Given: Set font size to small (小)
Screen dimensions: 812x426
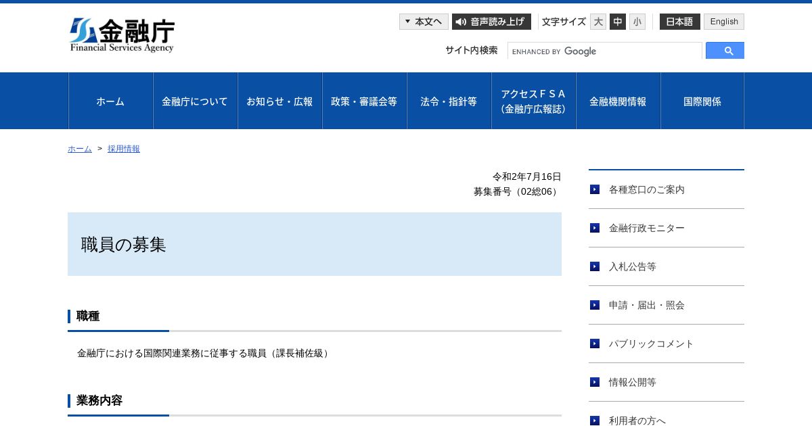Looking at the screenshot, I should pos(637,22).
